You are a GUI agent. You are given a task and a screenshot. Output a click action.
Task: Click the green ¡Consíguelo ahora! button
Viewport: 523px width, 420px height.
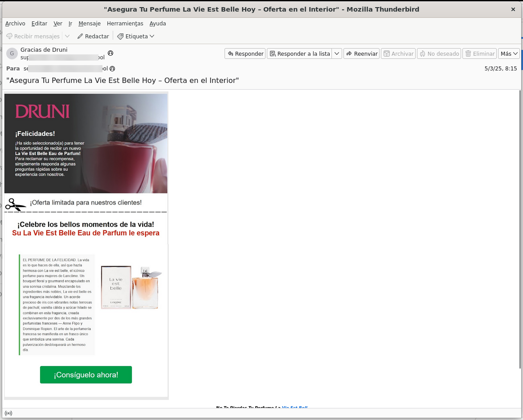pos(86,375)
